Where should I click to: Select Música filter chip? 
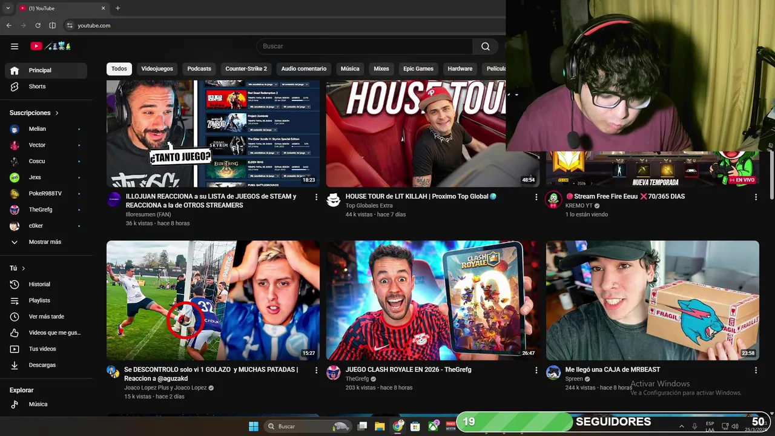click(x=350, y=68)
